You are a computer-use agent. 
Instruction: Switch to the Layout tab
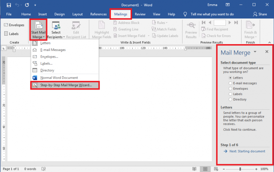click(77, 14)
